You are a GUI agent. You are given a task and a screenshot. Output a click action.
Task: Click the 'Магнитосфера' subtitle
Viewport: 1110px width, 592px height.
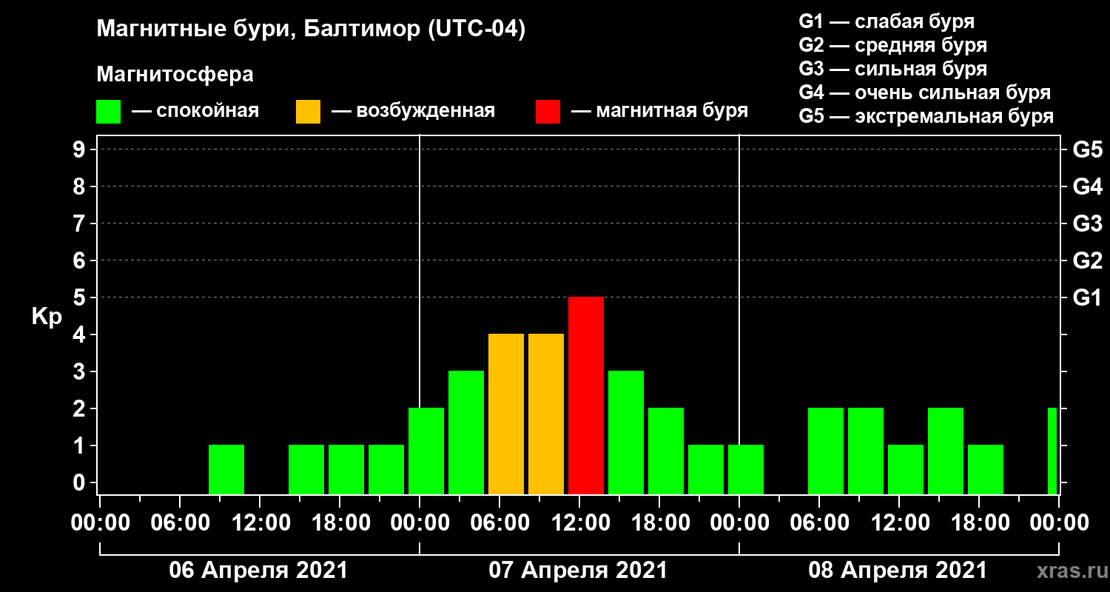(x=175, y=75)
